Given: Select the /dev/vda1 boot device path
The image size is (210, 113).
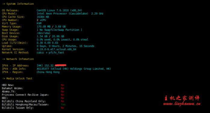Looking at the screenshot, I should pyautogui.click(x=44, y=33).
